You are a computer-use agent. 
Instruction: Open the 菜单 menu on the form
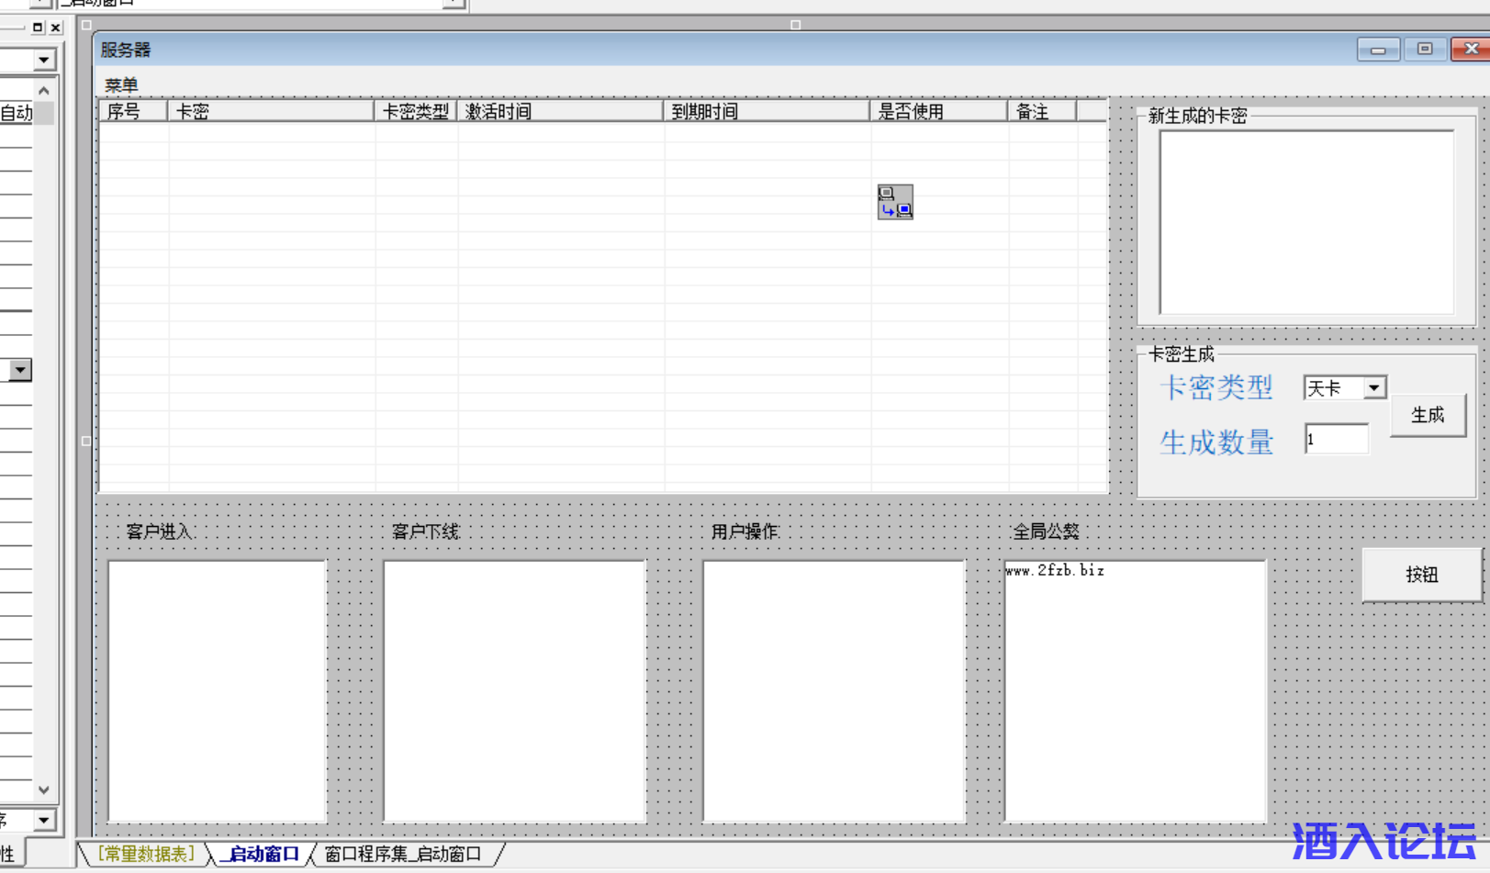coord(121,85)
